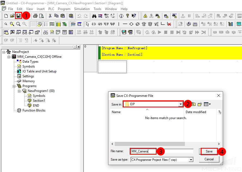Go up one folder level in save dialog
This screenshot has width=242, height=172.
point(194,104)
